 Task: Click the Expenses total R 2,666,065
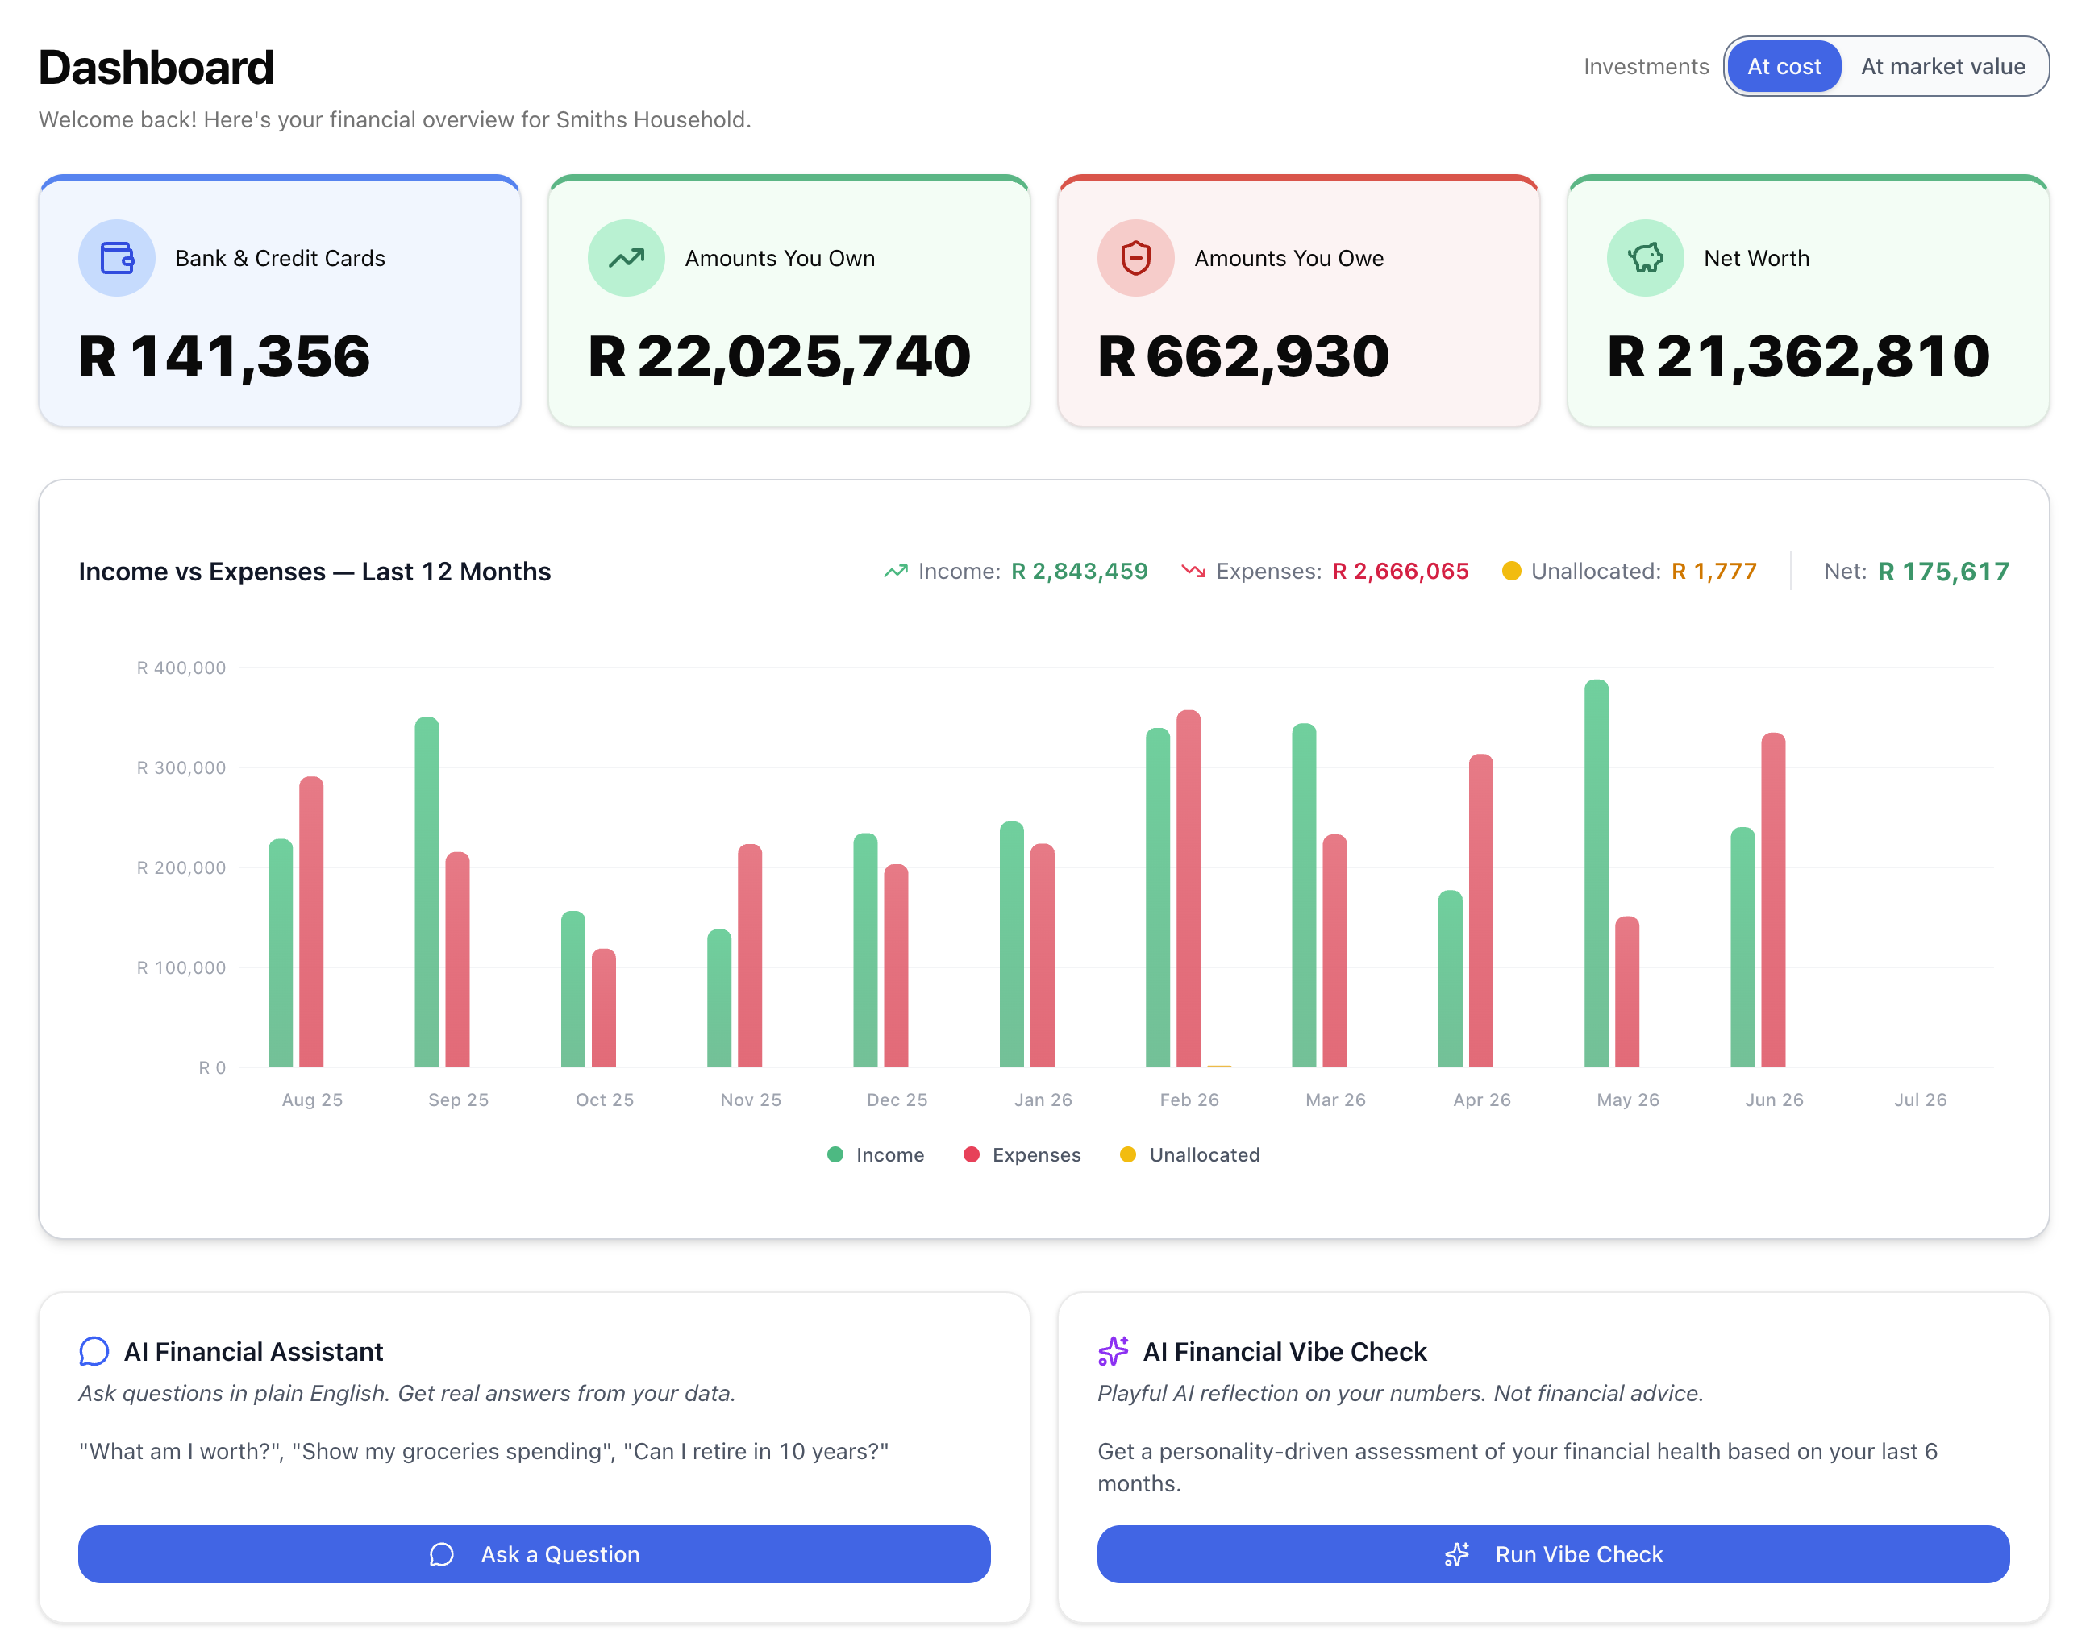[x=1401, y=572]
